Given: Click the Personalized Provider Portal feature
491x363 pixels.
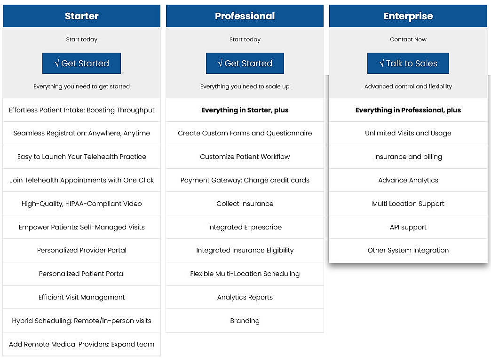Looking at the screenshot, I should click(81, 251).
